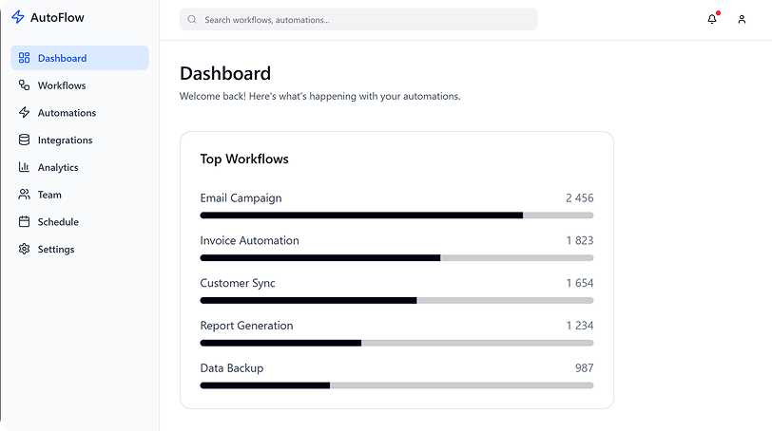
Task: Click the Customer Sync progress bar
Action: coord(396,300)
